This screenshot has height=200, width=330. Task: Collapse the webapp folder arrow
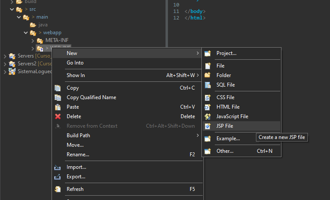[26, 32]
